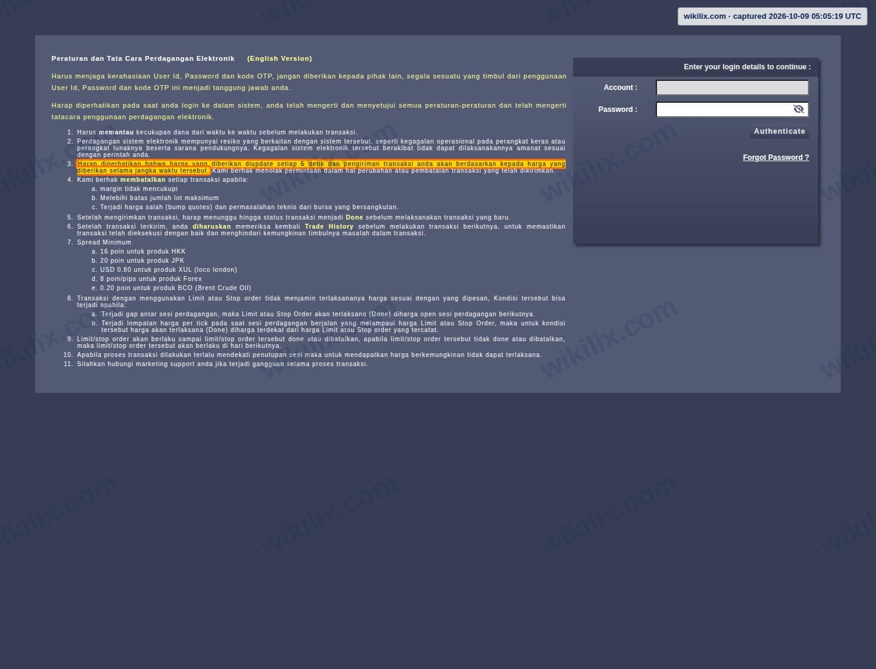Switch to the English Version link
876x669 pixels.
pyautogui.click(x=280, y=59)
